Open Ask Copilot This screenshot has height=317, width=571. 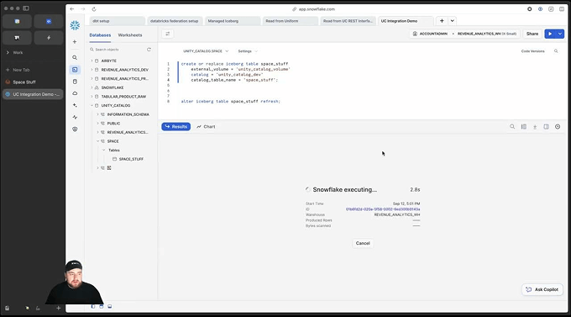(x=542, y=289)
